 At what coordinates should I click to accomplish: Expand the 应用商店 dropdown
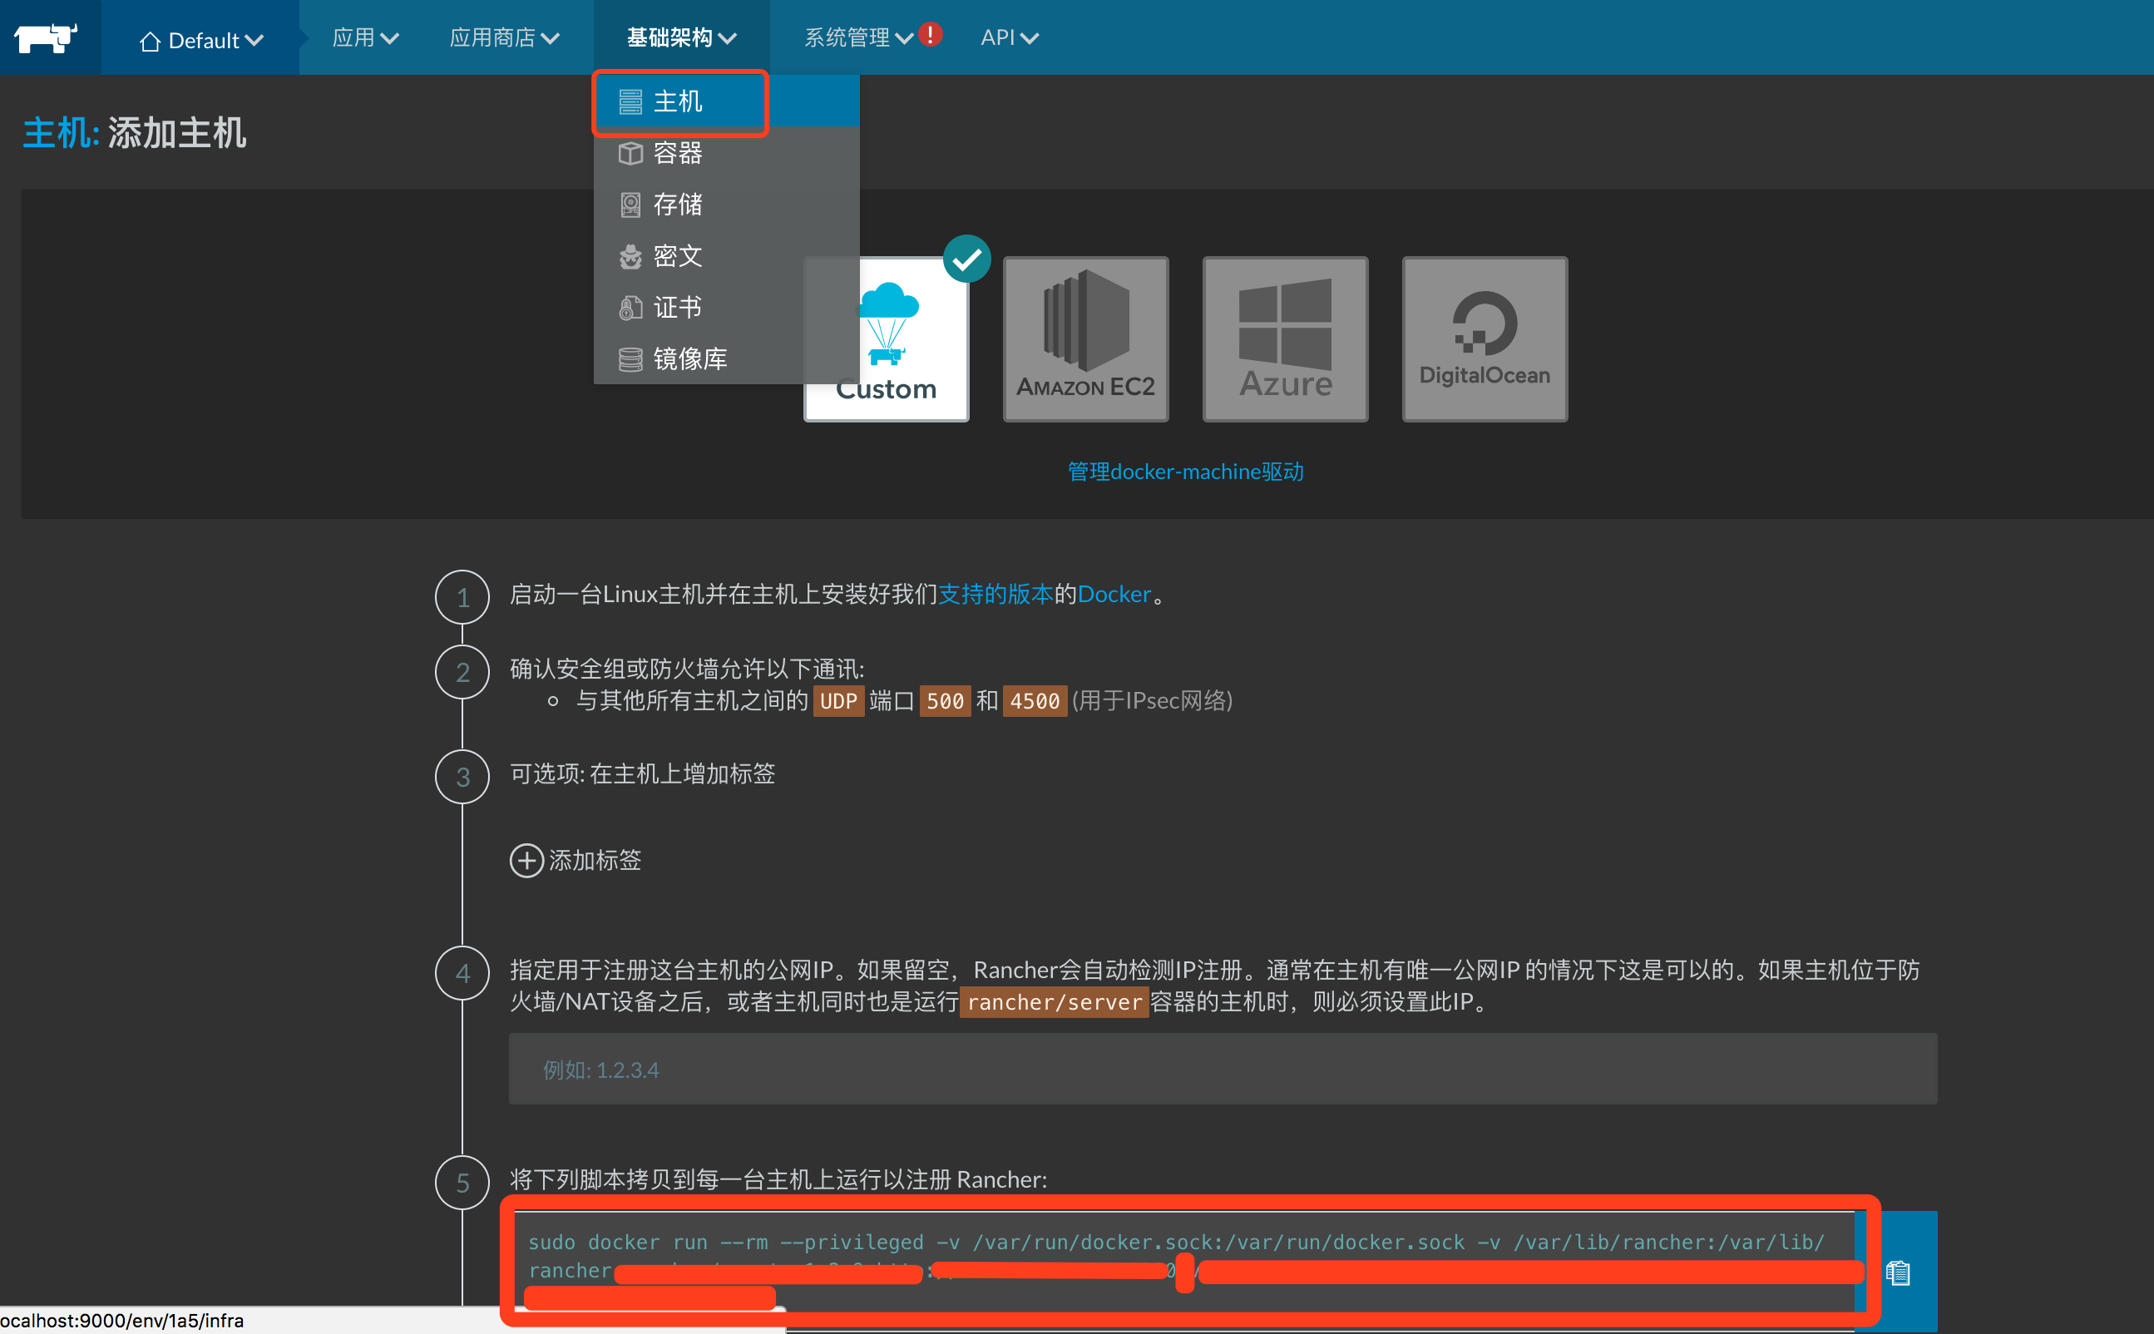coord(504,38)
